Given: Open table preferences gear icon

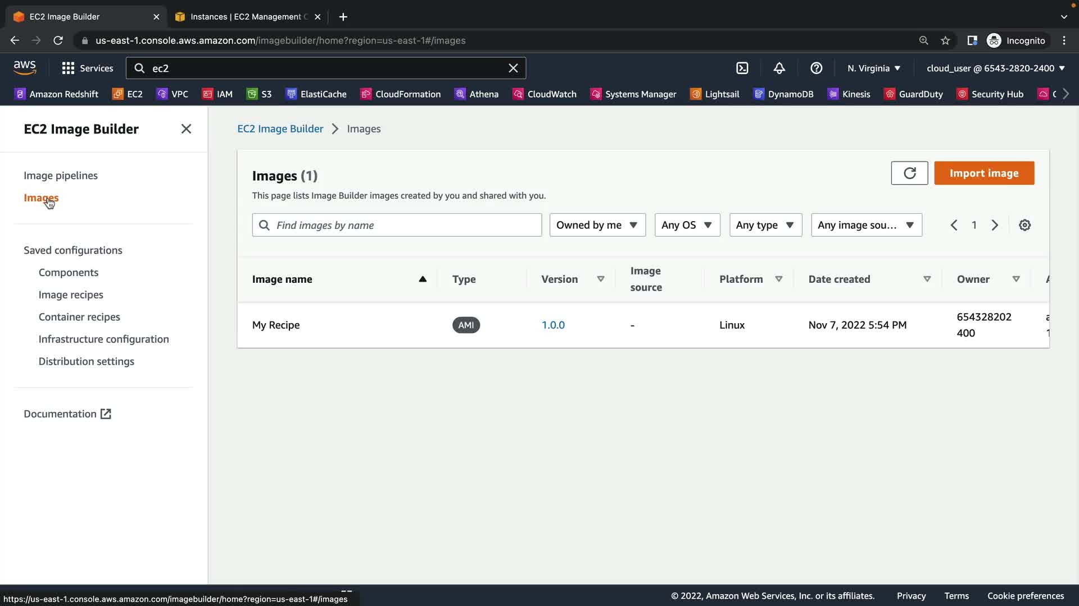Looking at the screenshot, I should 1024,225.
